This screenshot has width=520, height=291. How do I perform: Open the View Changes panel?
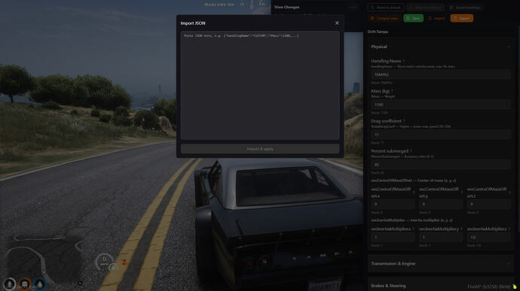(287, 7)
